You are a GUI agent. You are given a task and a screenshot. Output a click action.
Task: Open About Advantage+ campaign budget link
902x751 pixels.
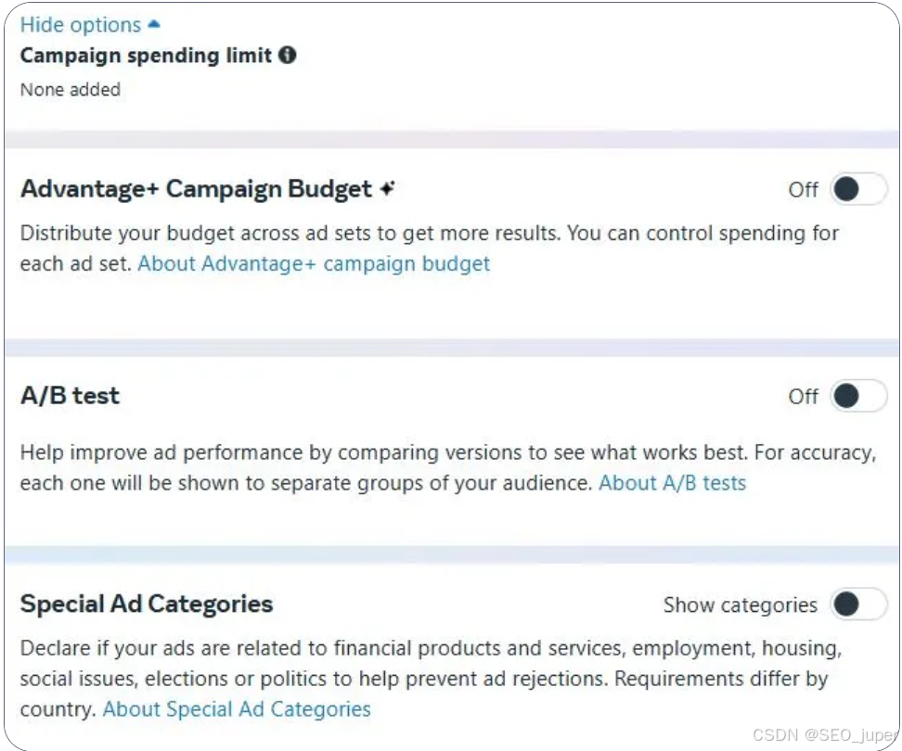(314, 264)
